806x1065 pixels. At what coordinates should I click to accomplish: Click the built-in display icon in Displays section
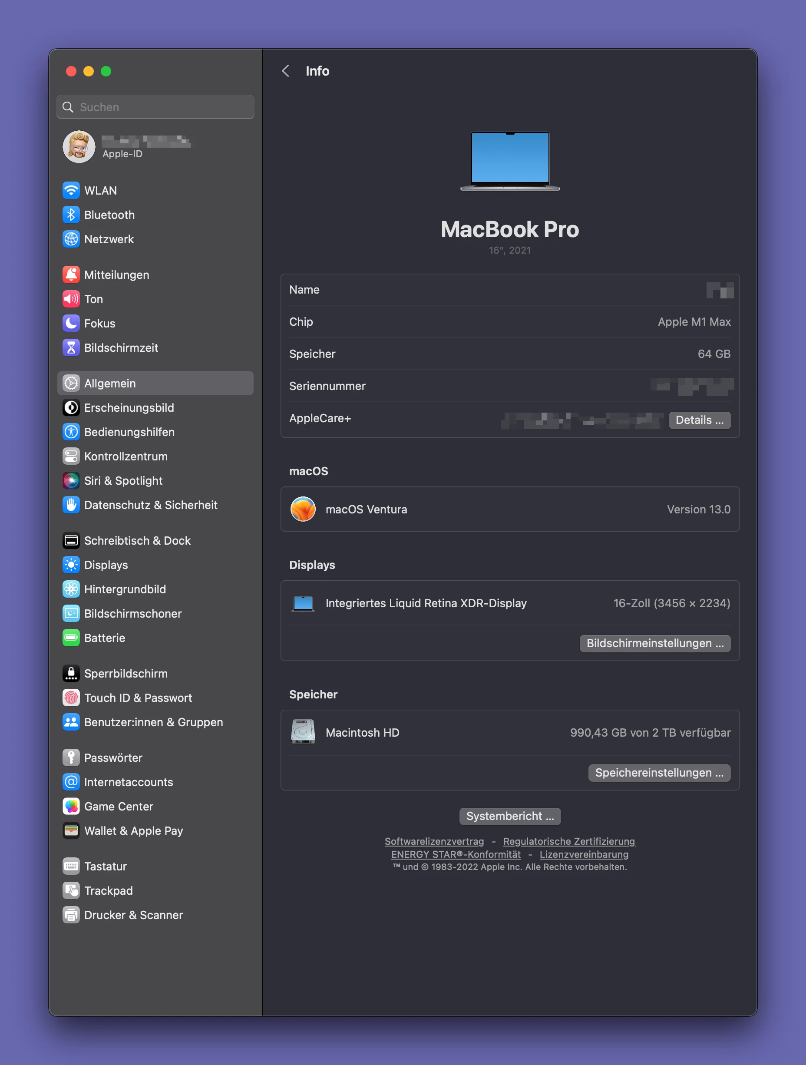coord(303,603)
